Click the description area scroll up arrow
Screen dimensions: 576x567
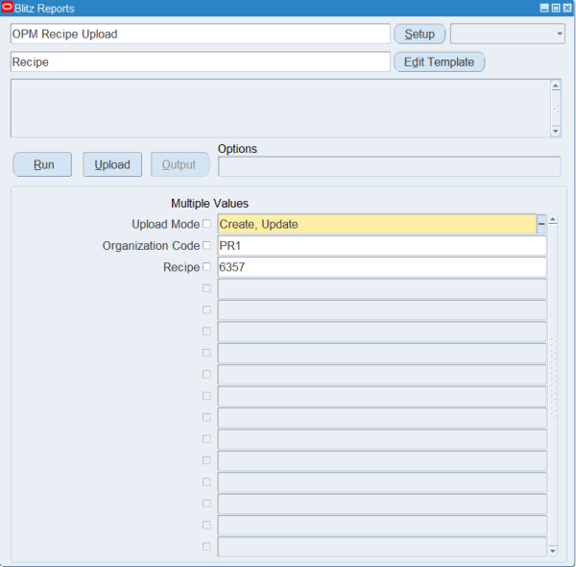click(x=556, y=86)
